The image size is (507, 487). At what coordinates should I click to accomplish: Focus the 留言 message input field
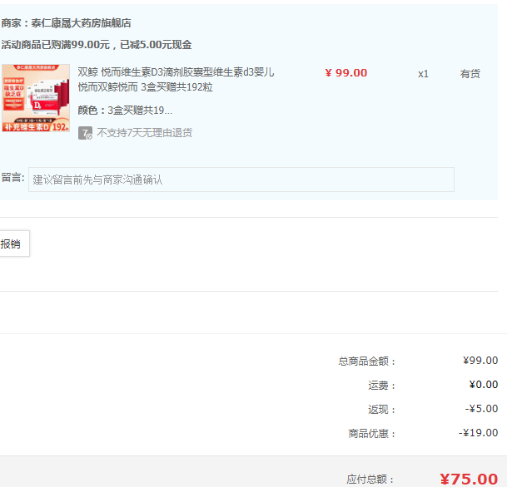click(x=241, y=180)
